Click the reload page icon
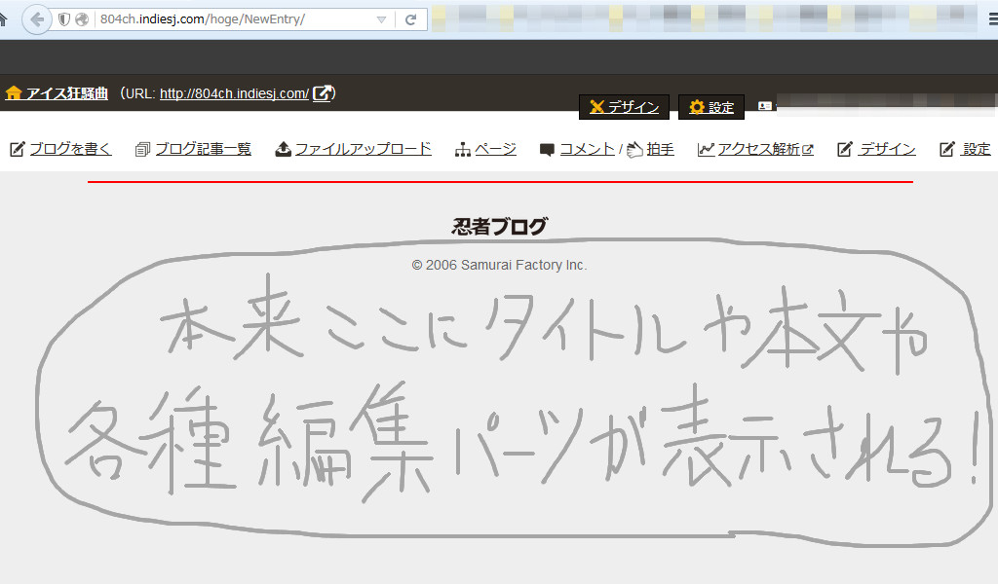 pyautogui.click(x=410, y=19)
